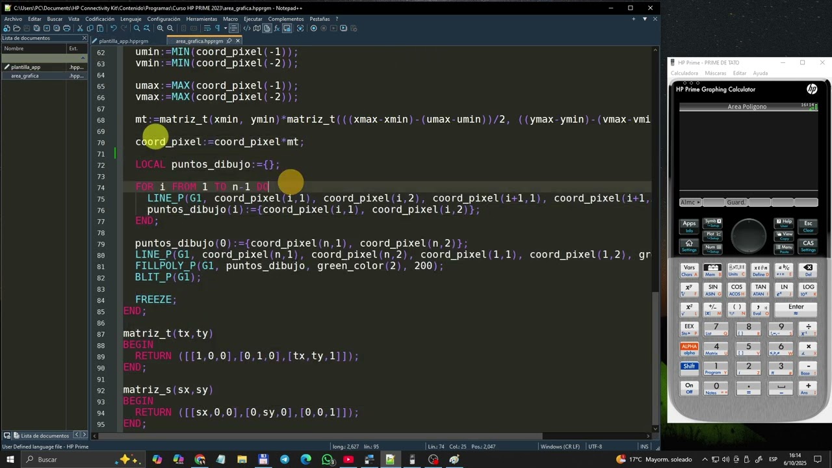Screen dimensions: 832x468
Task: Click the Undo toolbar icon
Action: (114, 28)
